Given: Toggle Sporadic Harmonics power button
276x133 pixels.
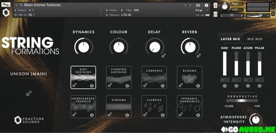Looking at the screenshot, I should [198, 115].
